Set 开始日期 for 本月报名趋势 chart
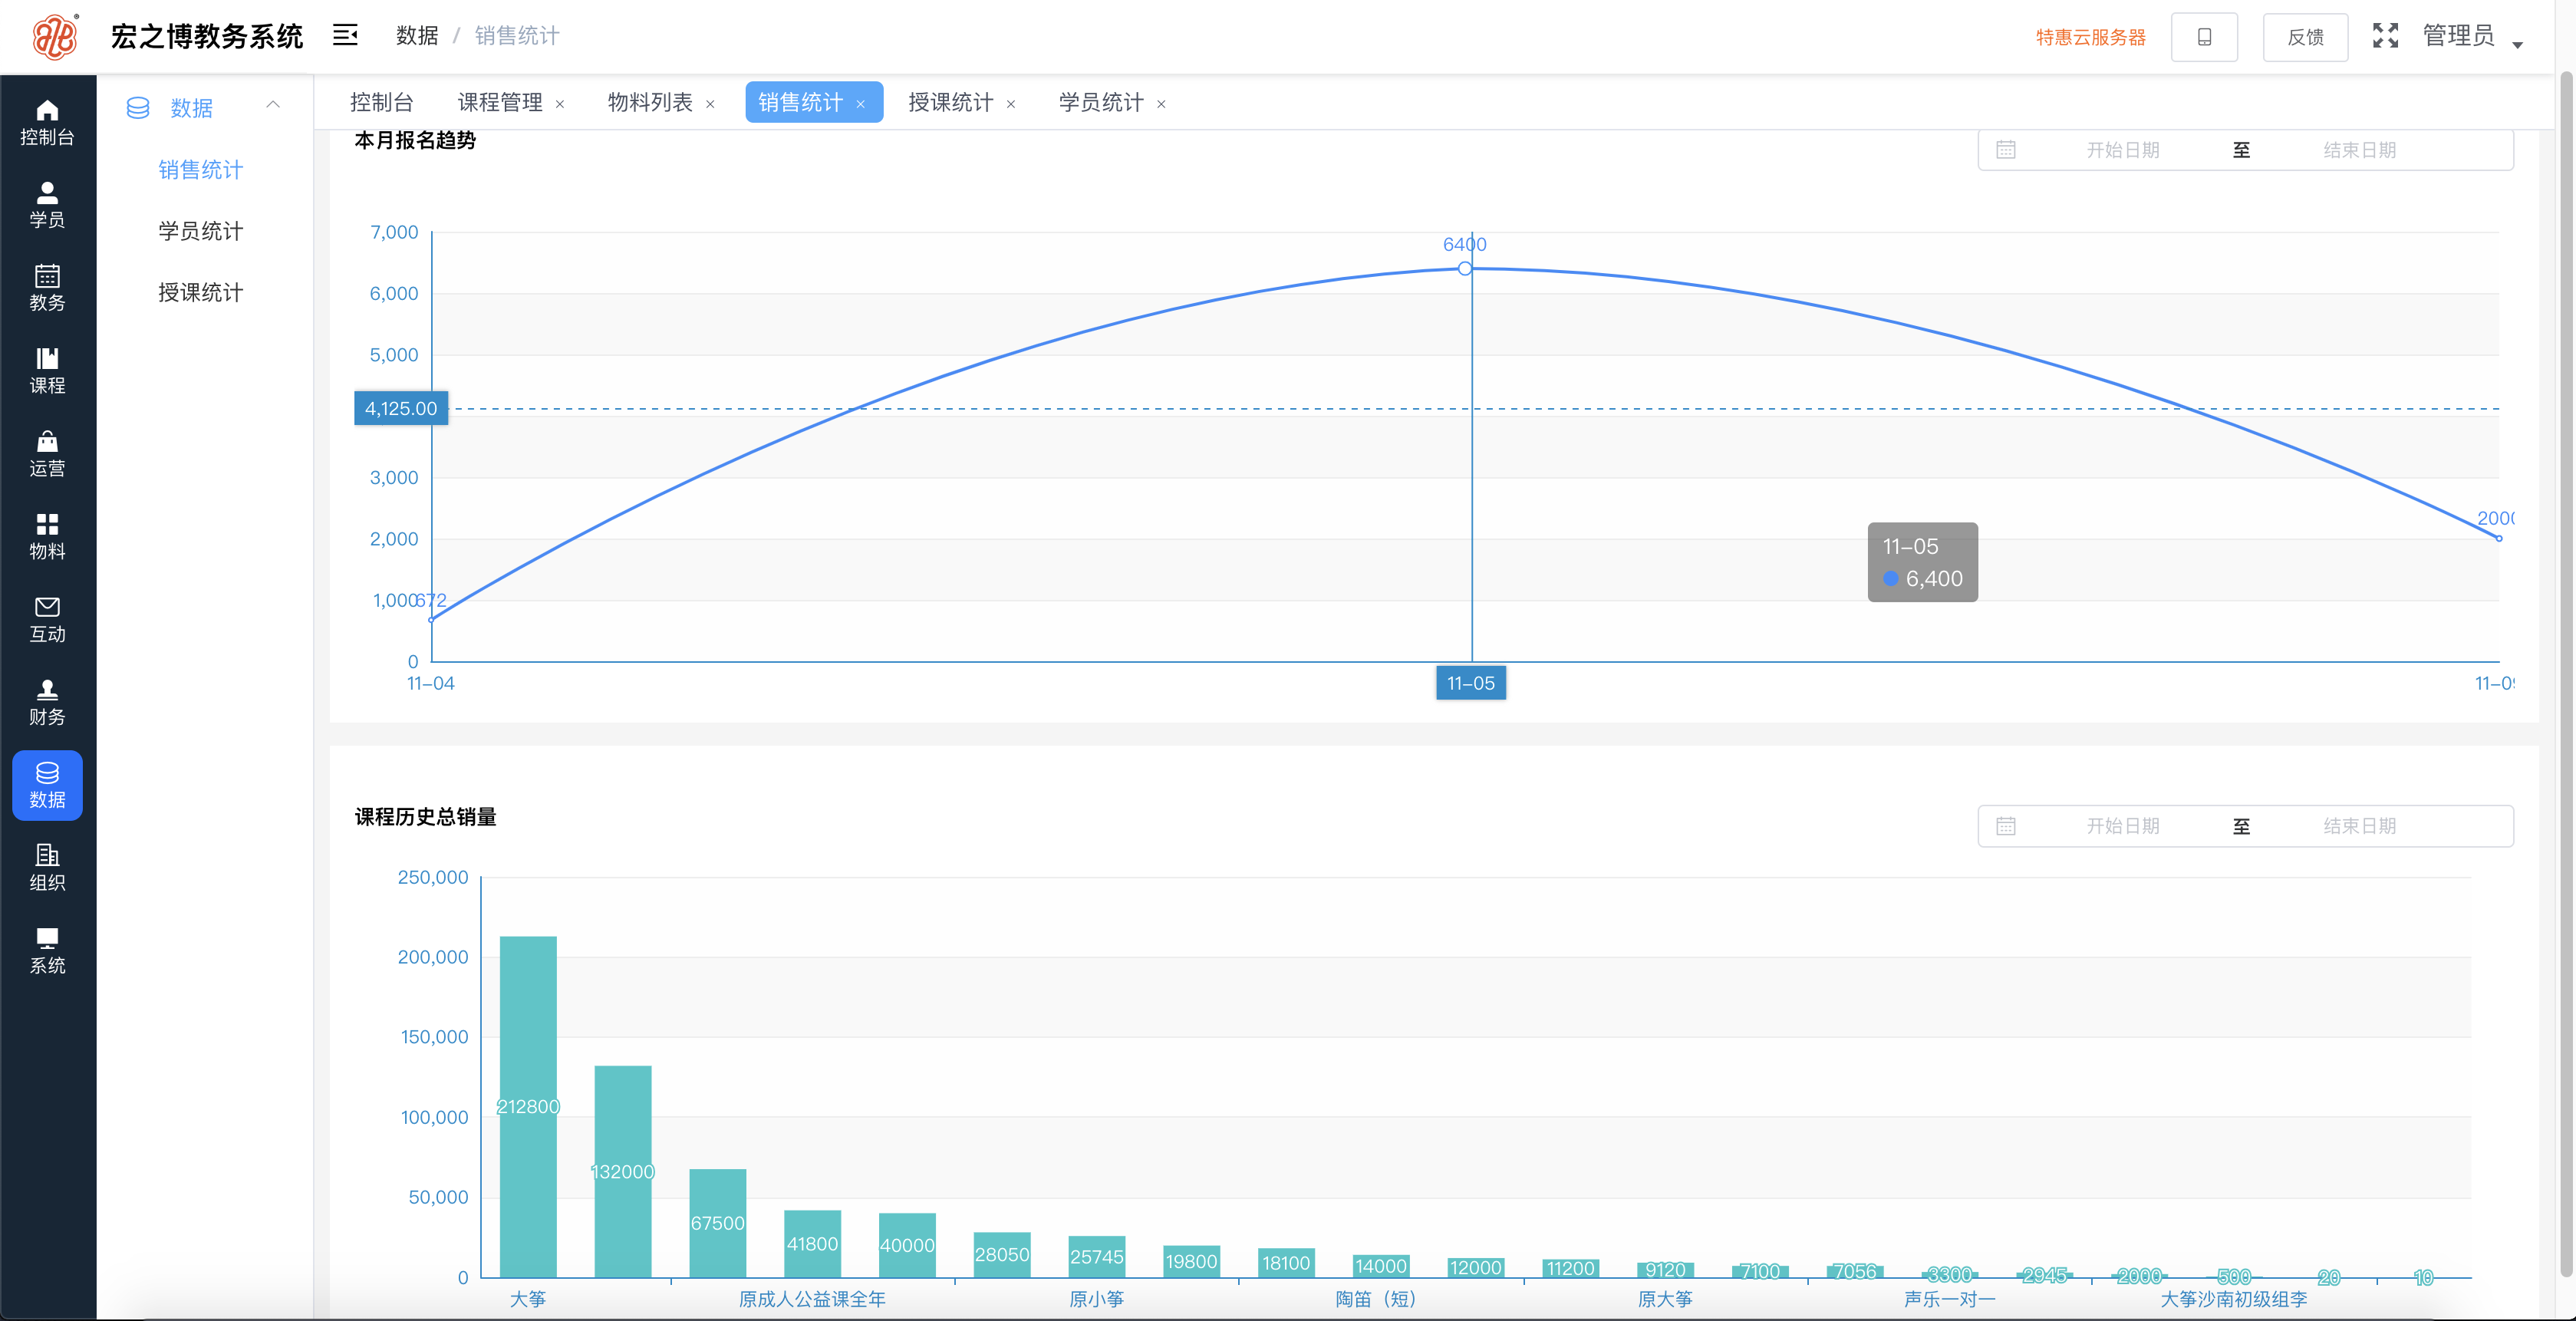Viewport: 2576px width, 1321px height. (2123, 150)
